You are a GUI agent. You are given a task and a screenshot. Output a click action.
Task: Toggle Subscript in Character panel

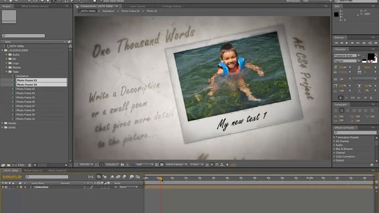pyautogui.click(x=371, y=98)
